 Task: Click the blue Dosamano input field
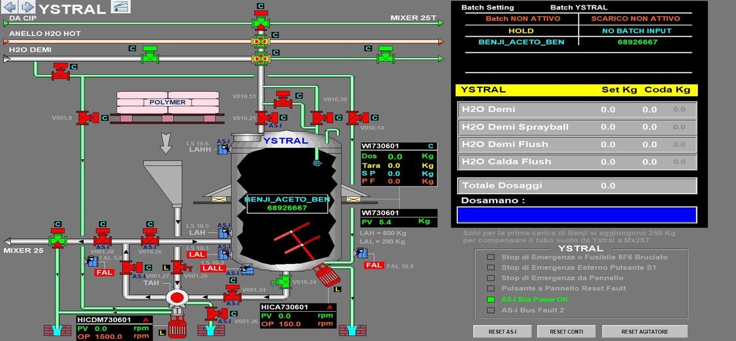pyautogui.click(x=577, y=214)
